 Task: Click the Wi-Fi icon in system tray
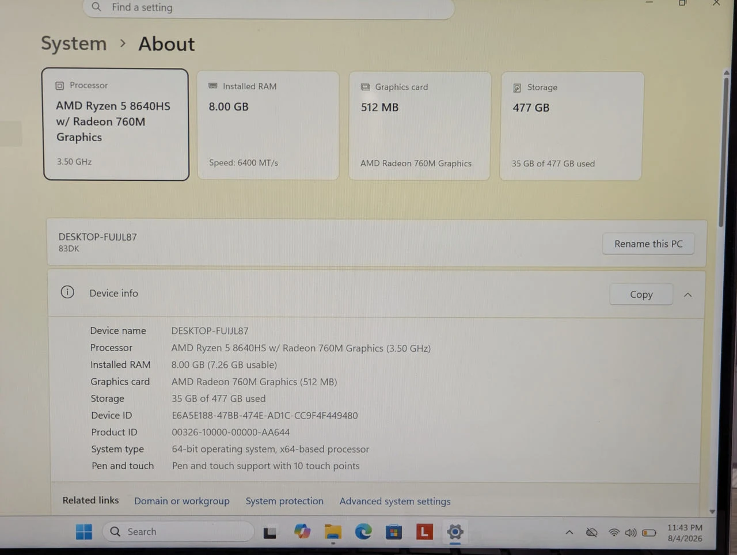[614, 533]
